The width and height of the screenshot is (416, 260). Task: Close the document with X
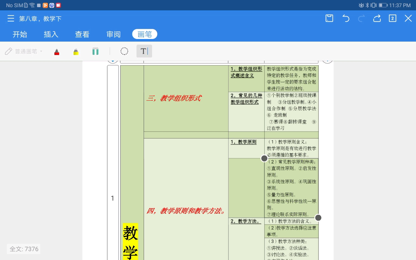coord(408,19)
